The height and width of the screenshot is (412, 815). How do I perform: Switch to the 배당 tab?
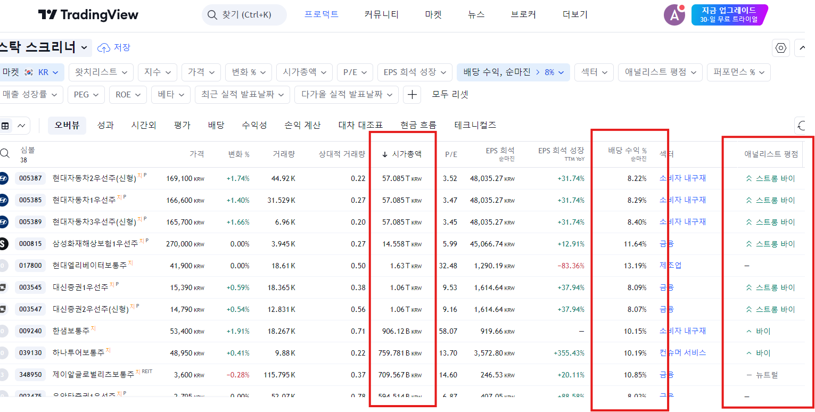click(216, 126)
